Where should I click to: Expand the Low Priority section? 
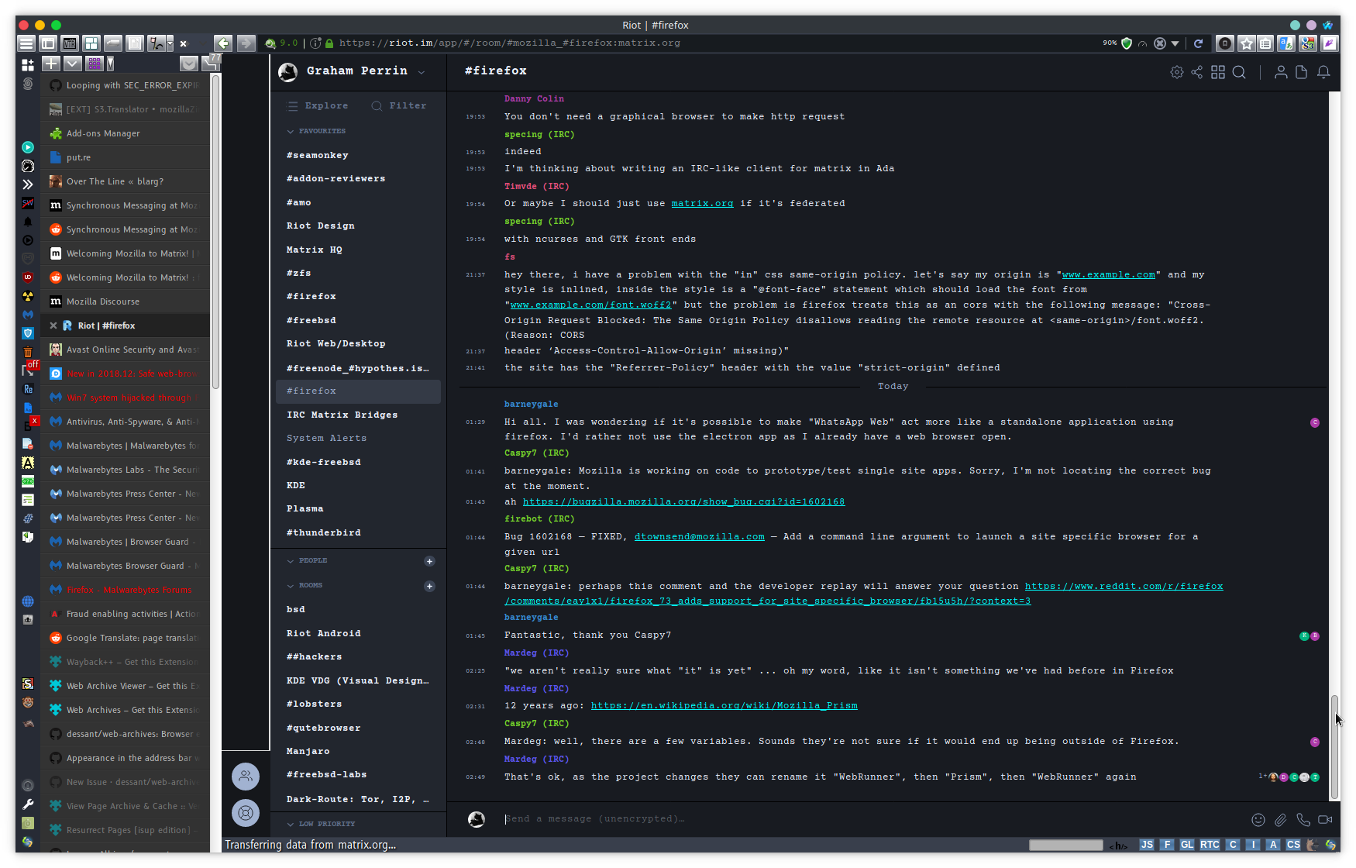tap(321, 825)
